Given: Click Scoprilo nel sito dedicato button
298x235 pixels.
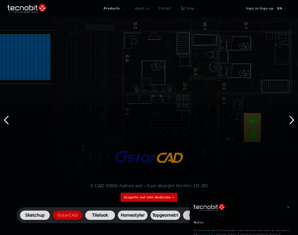Looking at the screenshot, I should click(x=149, y=197).
